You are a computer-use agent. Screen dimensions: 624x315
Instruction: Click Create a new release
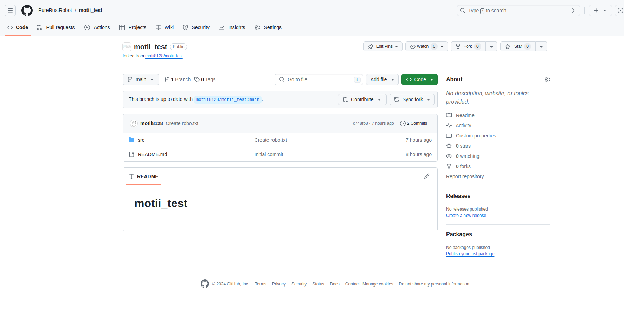466,216
